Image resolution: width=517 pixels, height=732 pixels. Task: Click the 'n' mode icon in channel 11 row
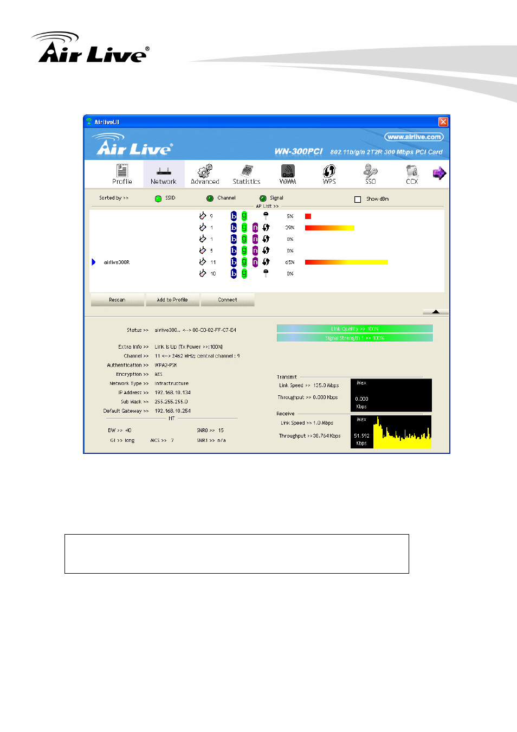(255, 262)
